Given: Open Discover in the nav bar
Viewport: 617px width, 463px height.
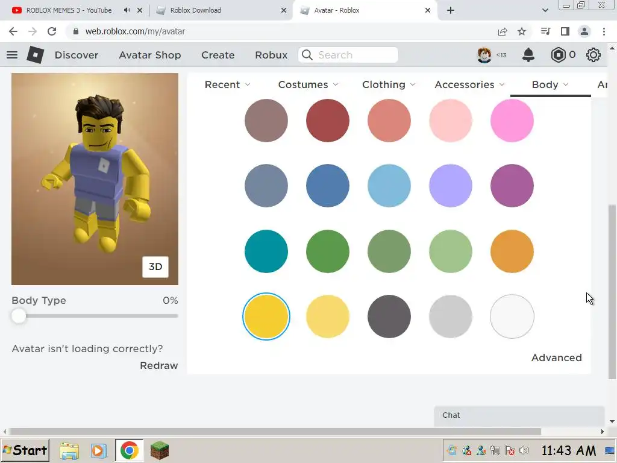Looking at the screenshot, I should (x=77, y=55).
